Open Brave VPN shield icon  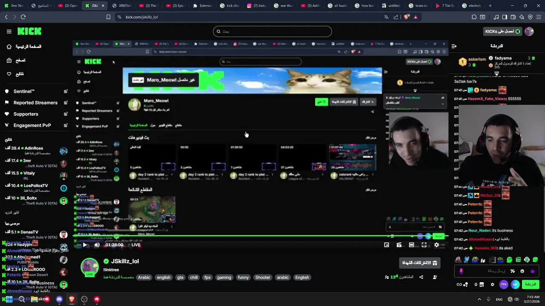[x=530, y=17]
